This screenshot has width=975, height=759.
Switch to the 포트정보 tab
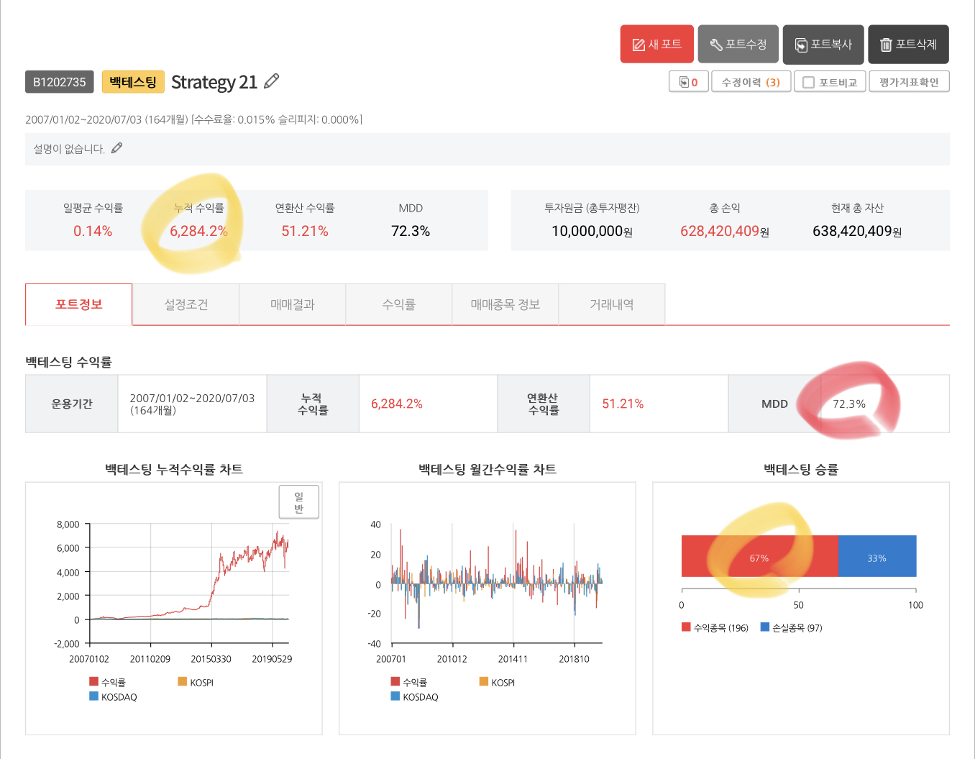[x=79, y=304]
